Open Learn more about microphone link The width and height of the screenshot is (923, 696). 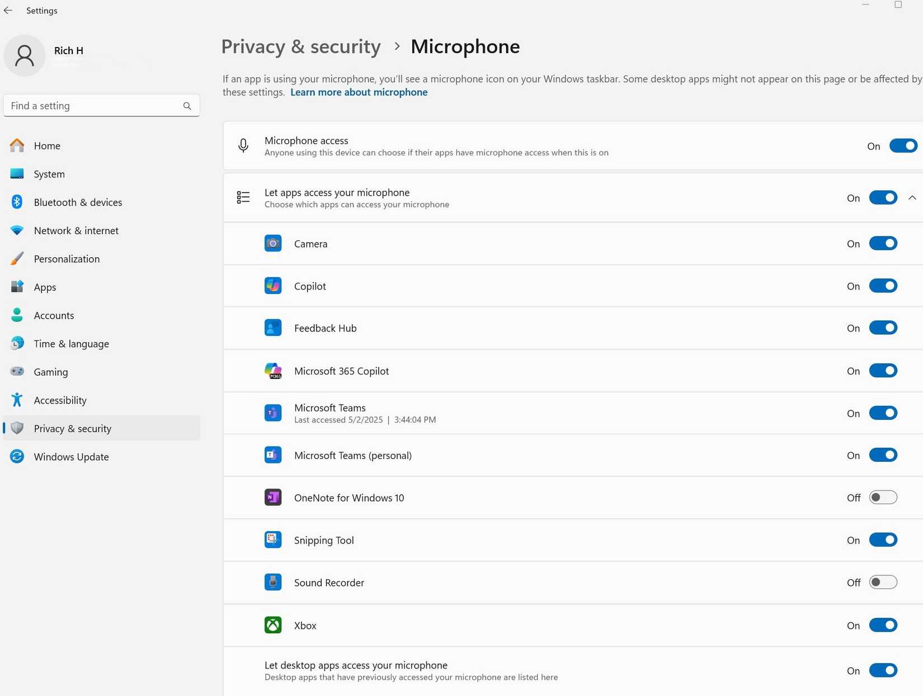pos(359,92)
